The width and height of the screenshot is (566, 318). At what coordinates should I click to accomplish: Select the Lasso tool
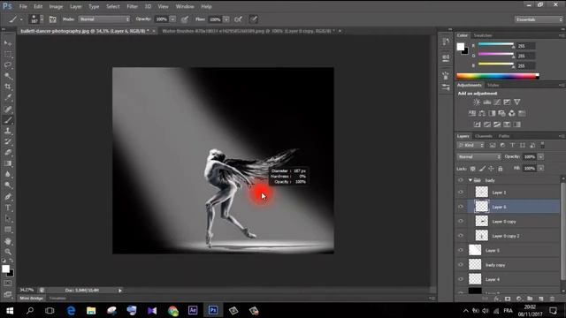click(8, 64)
